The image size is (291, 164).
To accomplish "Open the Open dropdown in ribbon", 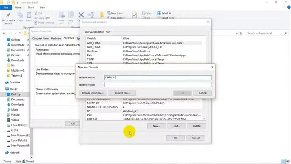I will tap(148, 13).
